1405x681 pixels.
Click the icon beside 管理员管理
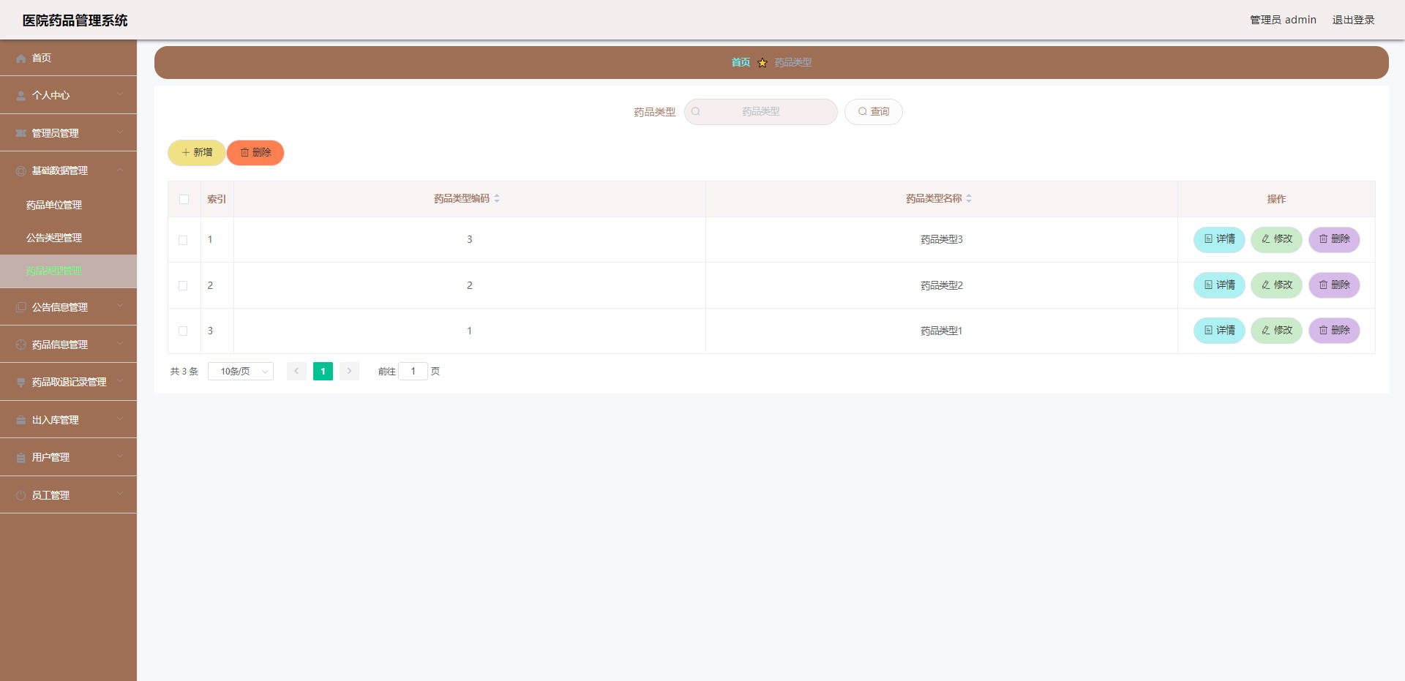21,133
